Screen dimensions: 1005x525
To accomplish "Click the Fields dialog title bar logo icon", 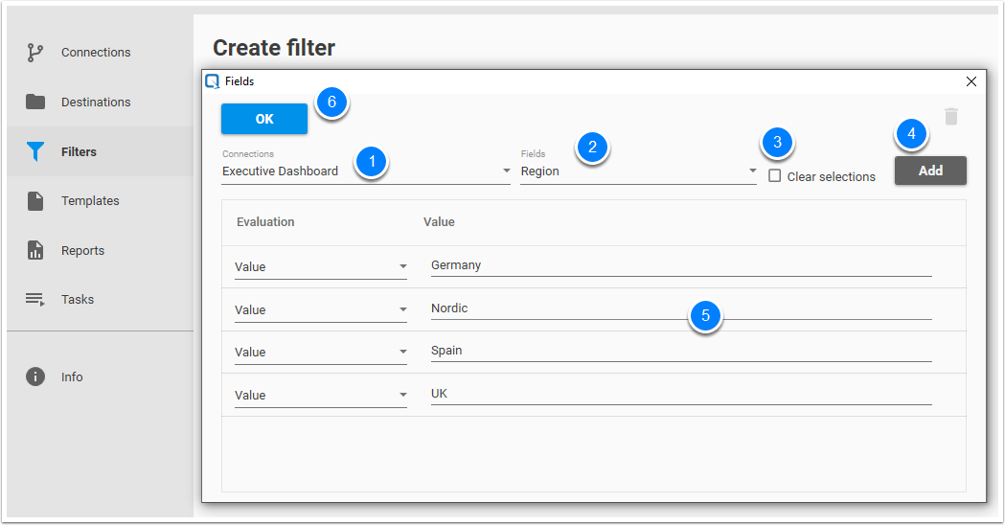I will click(x=212, y=81).
